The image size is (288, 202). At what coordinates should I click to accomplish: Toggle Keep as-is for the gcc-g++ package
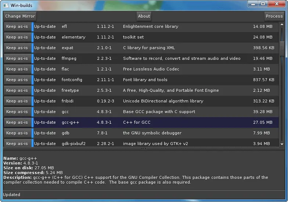click(17, 122)
